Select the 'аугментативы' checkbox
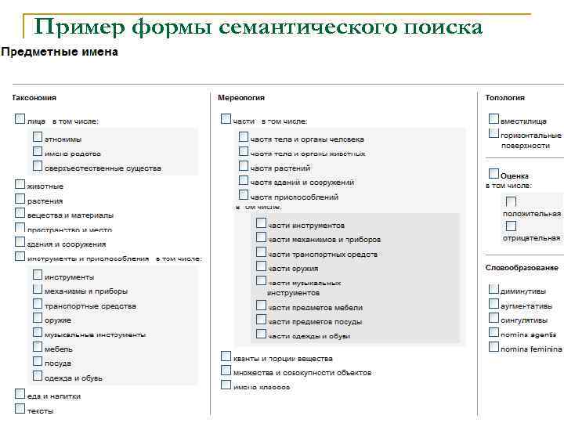564x423 pixels. click(493, 304)
